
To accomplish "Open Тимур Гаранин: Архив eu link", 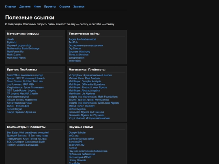I will [21, 112].
